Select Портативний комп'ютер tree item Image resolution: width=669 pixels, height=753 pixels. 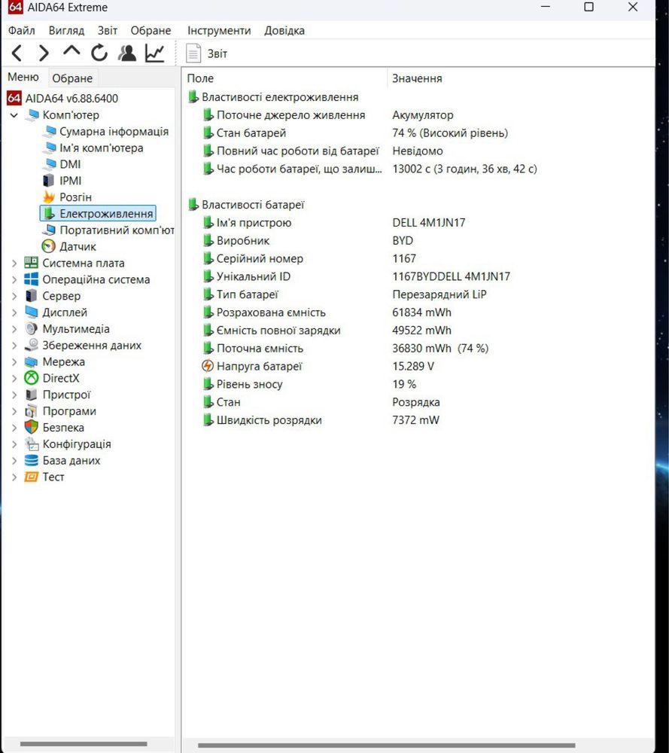[x=117, y=230]
